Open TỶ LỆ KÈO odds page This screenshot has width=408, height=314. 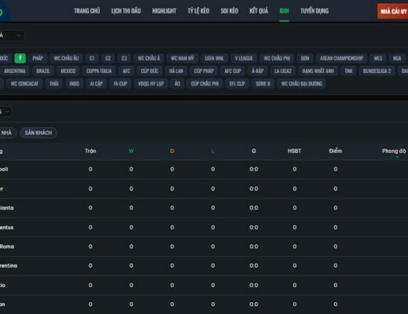[x=199, y=11]
